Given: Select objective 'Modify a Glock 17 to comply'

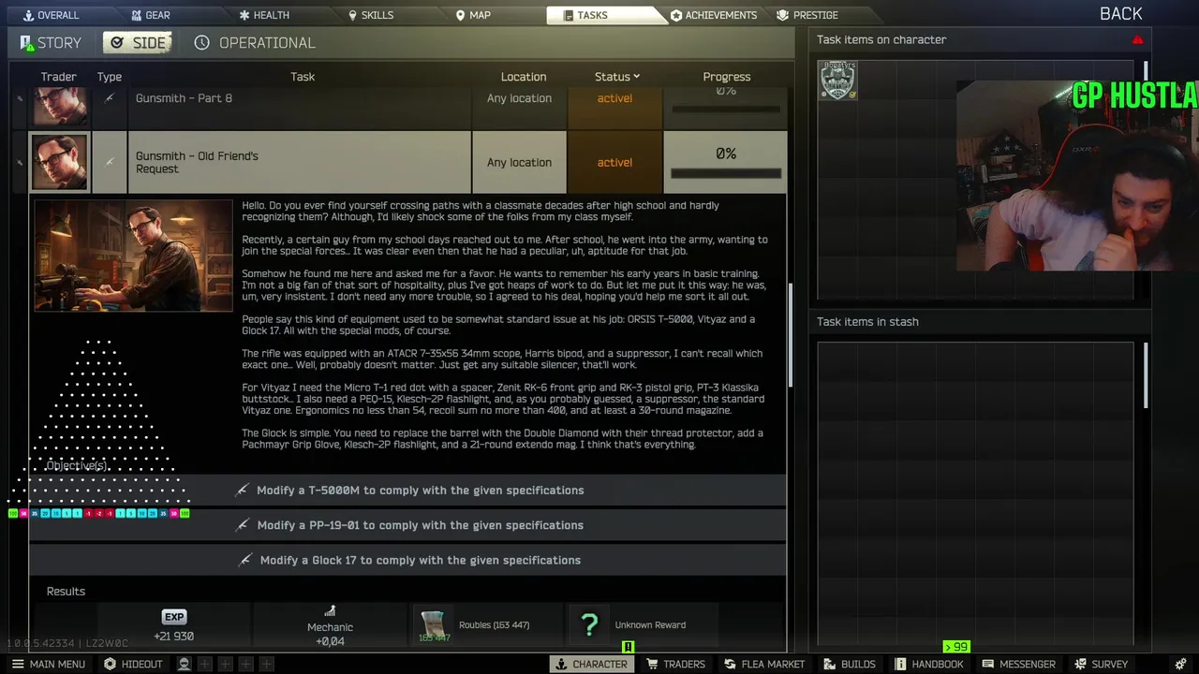Looking at the screenshot, I should [407, 560].
